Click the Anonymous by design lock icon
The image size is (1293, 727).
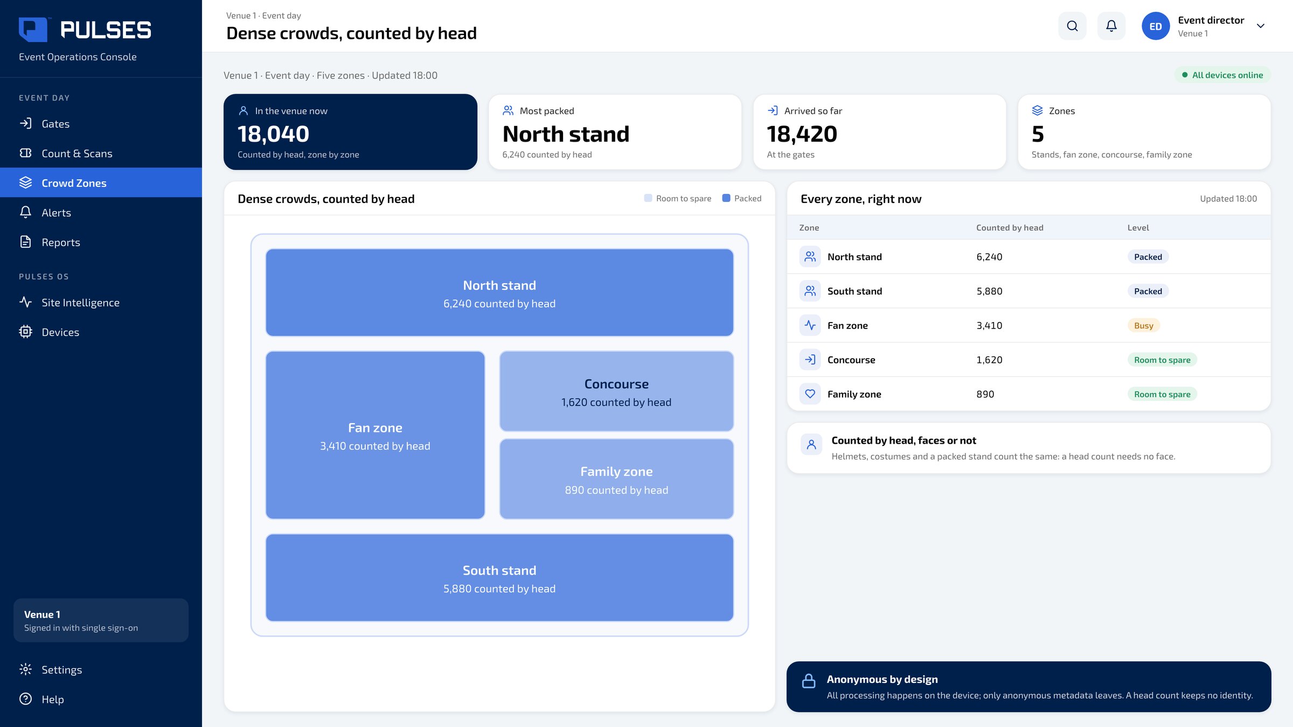point(809,681)
